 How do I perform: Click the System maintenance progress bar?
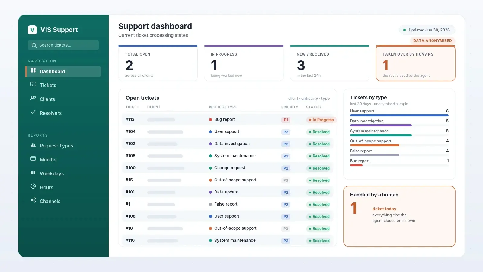399,135
